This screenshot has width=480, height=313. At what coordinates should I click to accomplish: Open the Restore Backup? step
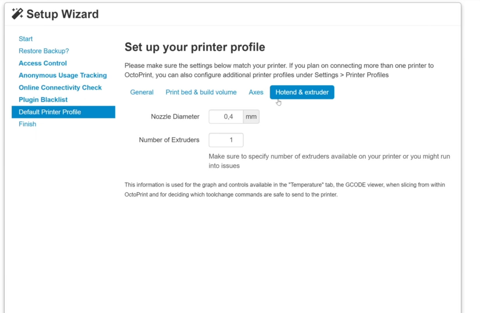(x=44, y=51)
